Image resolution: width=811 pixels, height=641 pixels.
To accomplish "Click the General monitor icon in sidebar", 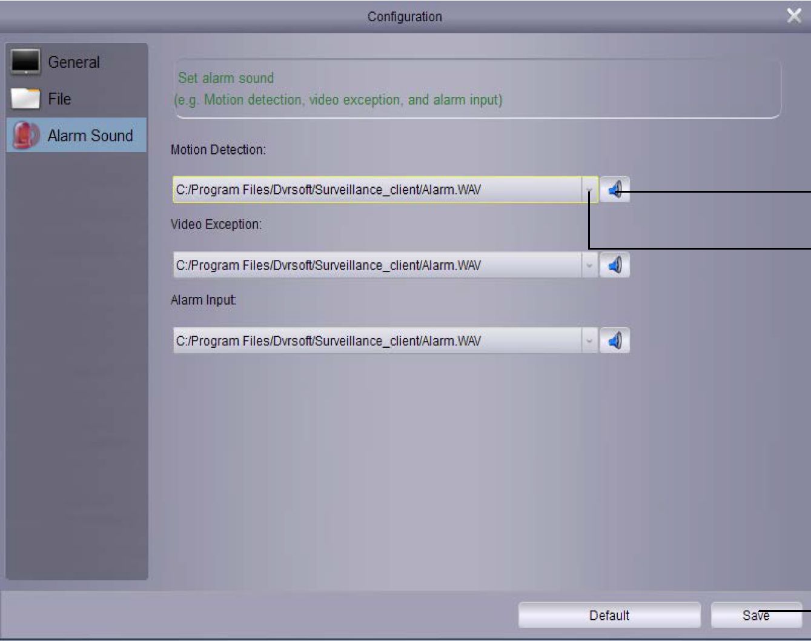I will pos(25,62).
